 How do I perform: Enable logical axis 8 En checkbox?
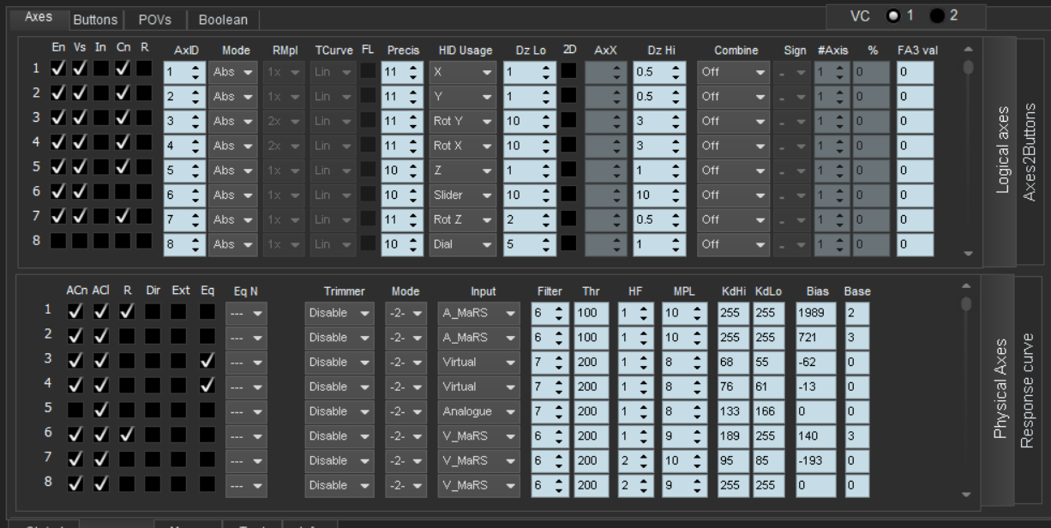tap(58, 243)
